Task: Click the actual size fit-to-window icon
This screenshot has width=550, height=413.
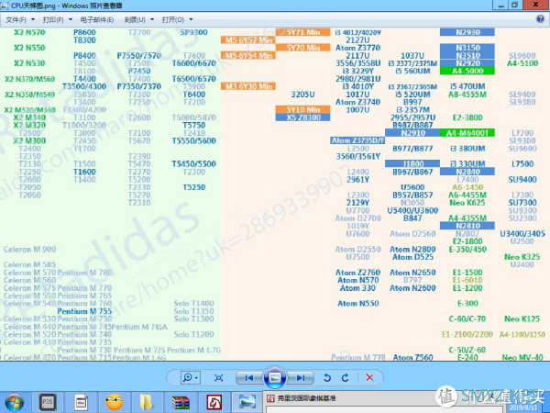Action: pyautogui.click(x=218, y=377)
